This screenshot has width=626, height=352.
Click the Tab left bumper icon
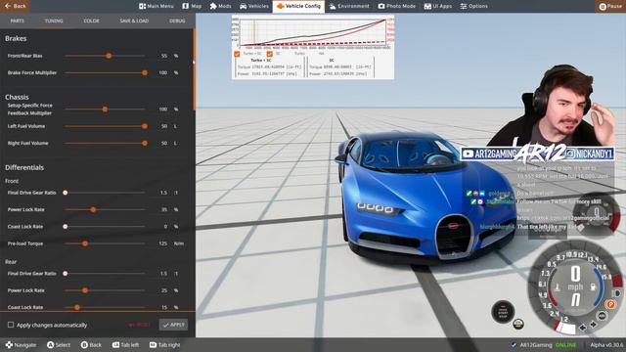[x=115, y=345]
